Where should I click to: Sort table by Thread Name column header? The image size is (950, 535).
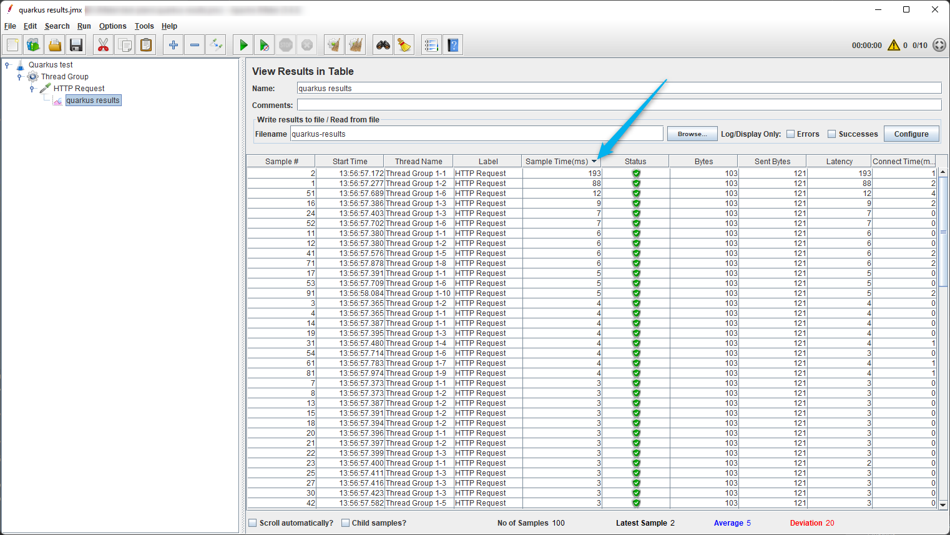click(419, 161)
